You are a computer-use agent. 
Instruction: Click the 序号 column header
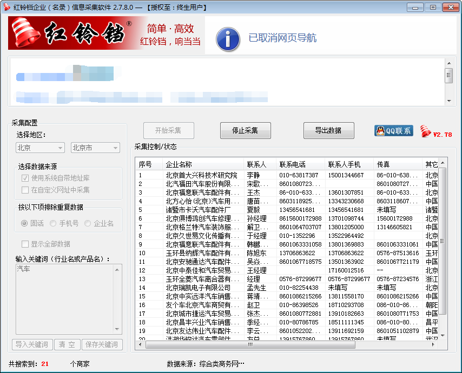coord(149,164)
